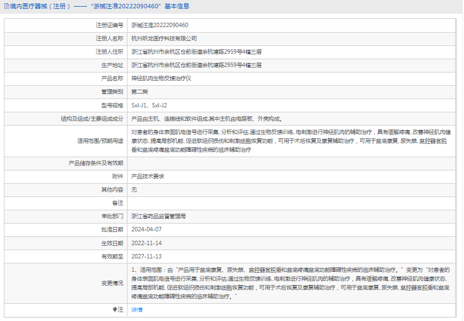Select the 注册证编号 row label
The width and height of the screenshot is (464, 321).
(x=109, y=25)
